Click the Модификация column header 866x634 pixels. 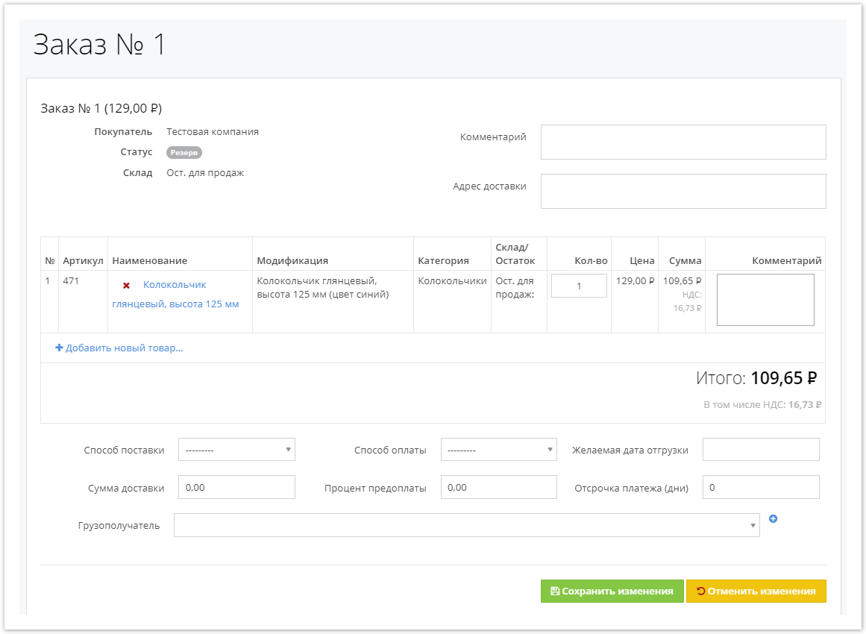point(292,260)
